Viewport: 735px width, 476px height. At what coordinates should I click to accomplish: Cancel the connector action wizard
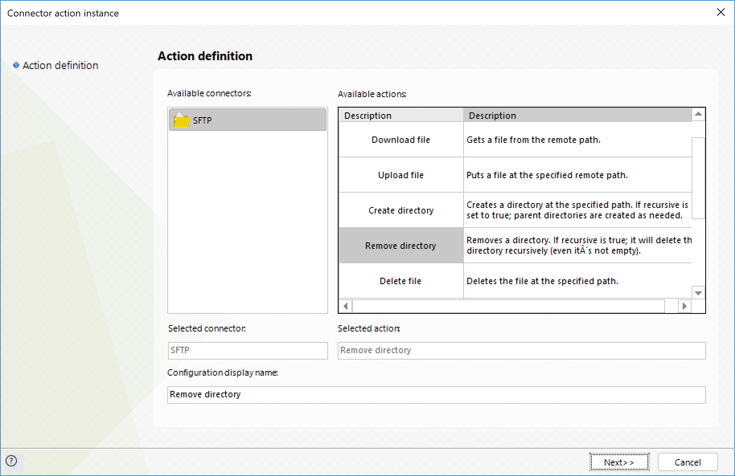point(688,462)
